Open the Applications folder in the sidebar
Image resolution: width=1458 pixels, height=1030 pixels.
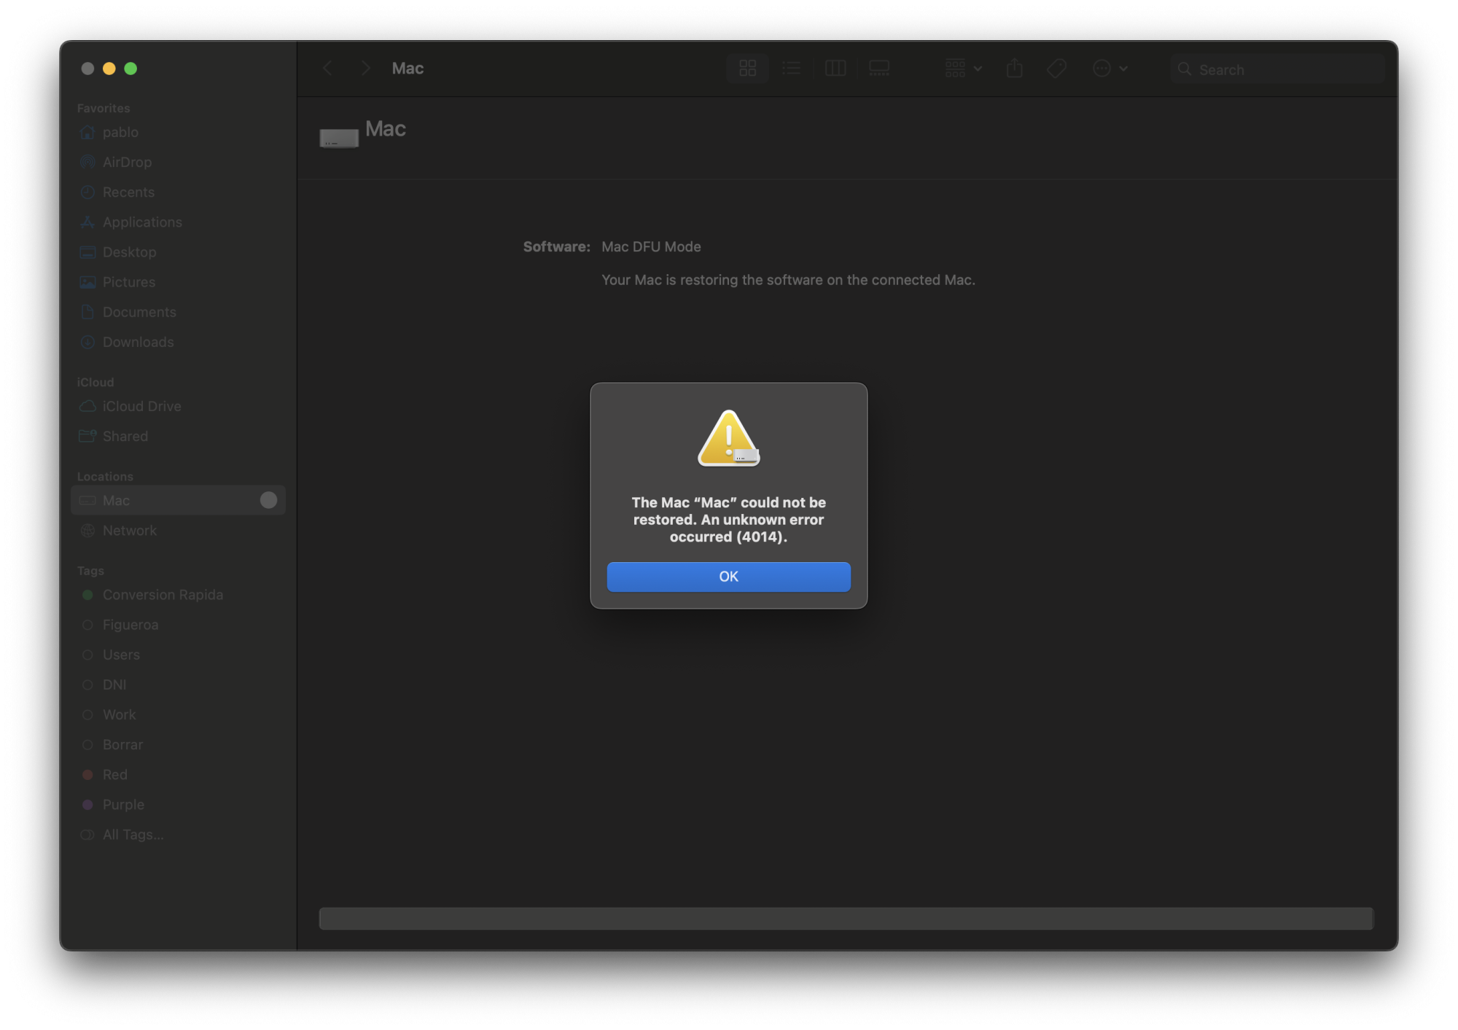tap(142, 222)
